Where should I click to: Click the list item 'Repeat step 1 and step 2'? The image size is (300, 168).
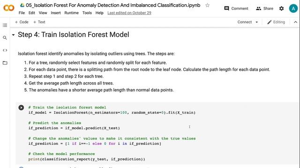pyautogui.click(x=66, y=77)
